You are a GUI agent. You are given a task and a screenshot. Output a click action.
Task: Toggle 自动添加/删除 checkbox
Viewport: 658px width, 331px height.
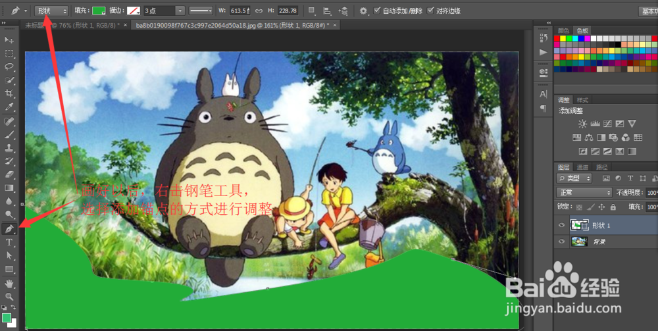click(377, 10)
